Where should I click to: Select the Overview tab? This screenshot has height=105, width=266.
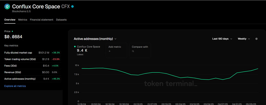click(x=10, y=20)
